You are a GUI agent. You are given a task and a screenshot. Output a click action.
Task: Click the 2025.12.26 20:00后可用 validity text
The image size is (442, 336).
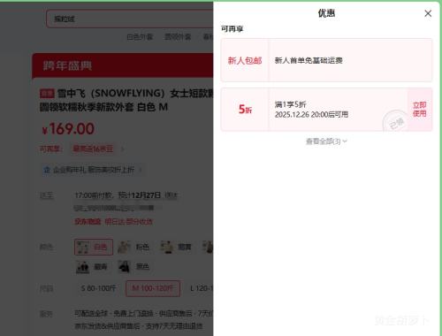[311, 114]
